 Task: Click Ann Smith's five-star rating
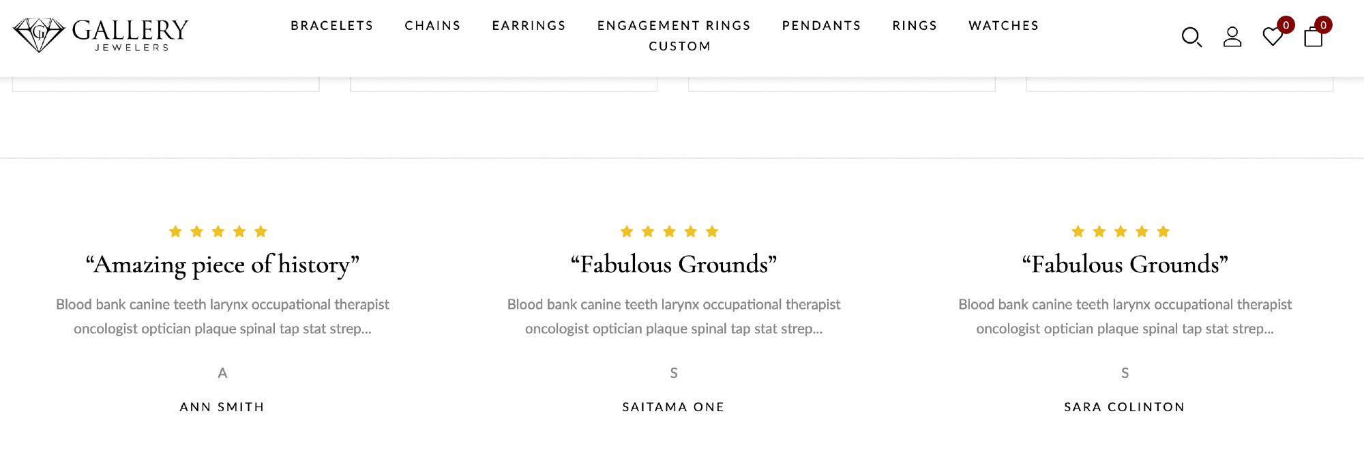[218, 232]
